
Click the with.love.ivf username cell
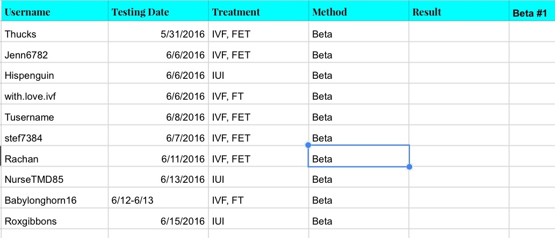click(x=54, y=96)
